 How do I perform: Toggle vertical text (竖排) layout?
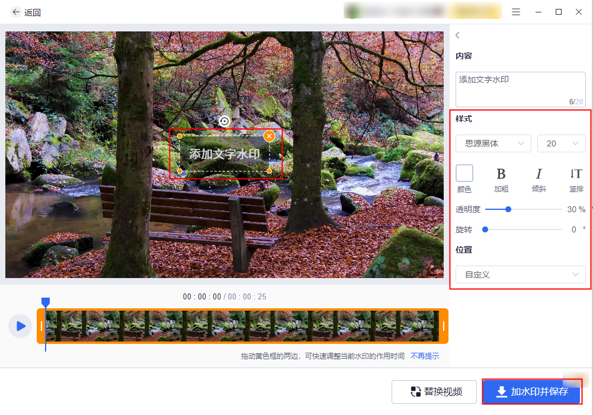click(576, 179)
